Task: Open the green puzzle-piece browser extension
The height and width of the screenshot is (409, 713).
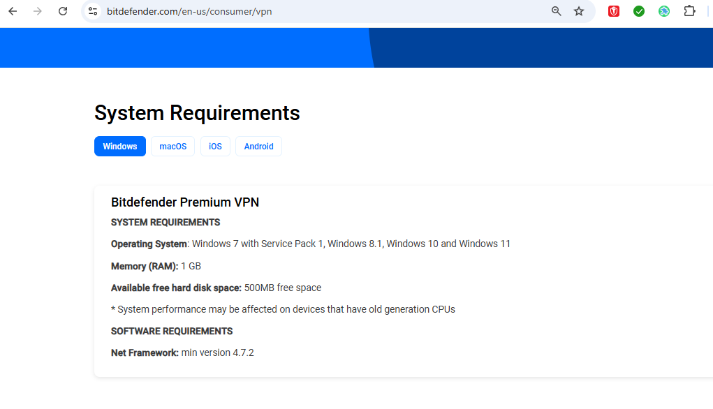Action: (663, 11)
